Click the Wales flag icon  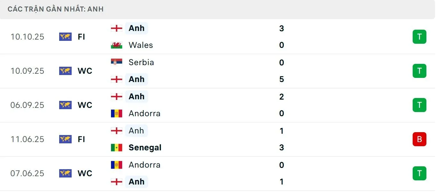tap(116, 45)
